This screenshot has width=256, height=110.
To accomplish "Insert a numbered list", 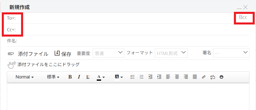I will pos(141,77).
